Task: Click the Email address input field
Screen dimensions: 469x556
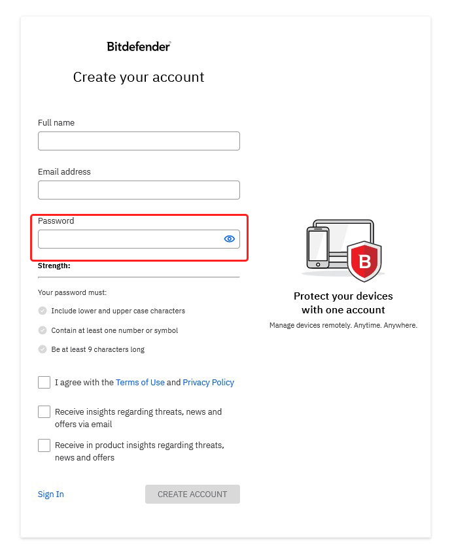Action: (x=139, y=190)
